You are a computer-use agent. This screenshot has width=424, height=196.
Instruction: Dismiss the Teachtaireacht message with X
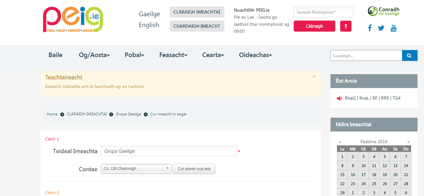click(314, 76)
